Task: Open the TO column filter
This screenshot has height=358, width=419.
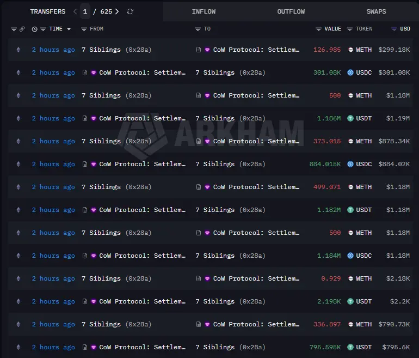Action: tap(198, 29)
